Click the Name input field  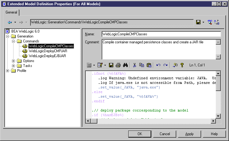pyautogui.click(x=161, y=34)
